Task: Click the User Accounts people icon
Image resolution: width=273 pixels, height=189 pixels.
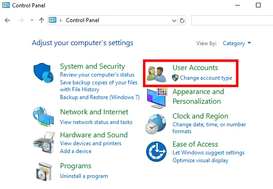Action: (156, 74)
